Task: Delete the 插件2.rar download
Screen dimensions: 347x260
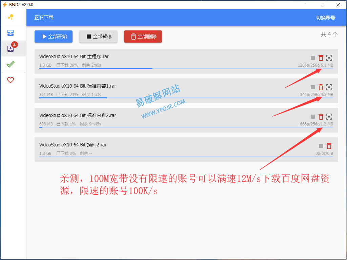Action: tap(329, 146)
